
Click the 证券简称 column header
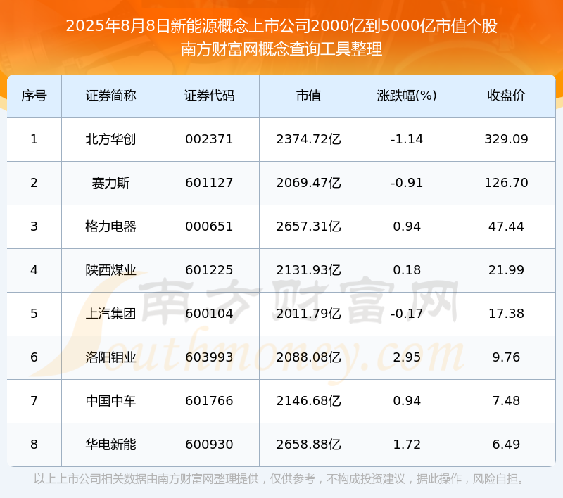110,96
